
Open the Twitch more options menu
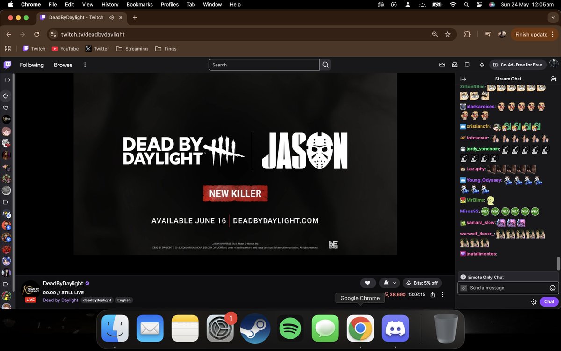pyautogui.click(x=85, y=65)
